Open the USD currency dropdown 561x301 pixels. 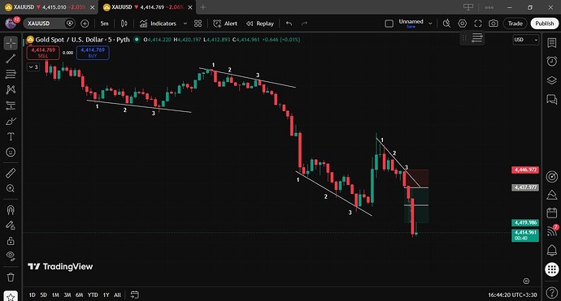525,40
